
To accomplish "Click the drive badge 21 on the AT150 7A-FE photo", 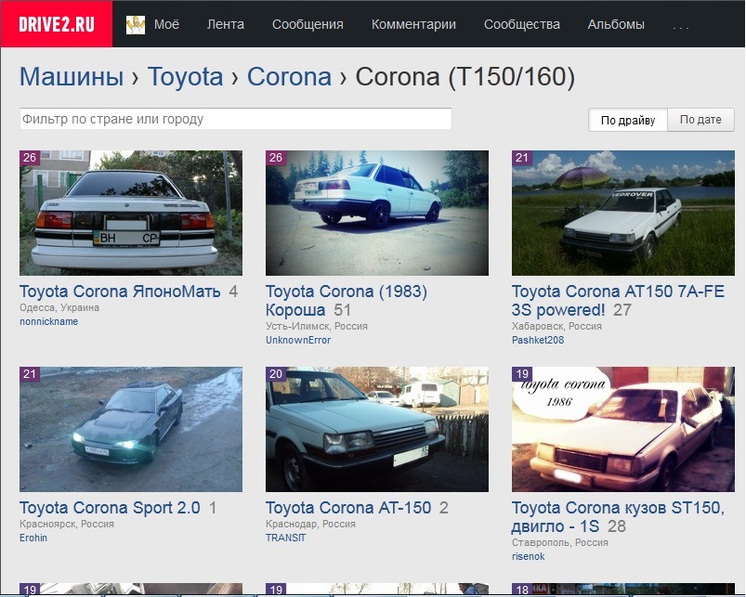I will click(x=521, y=158).
